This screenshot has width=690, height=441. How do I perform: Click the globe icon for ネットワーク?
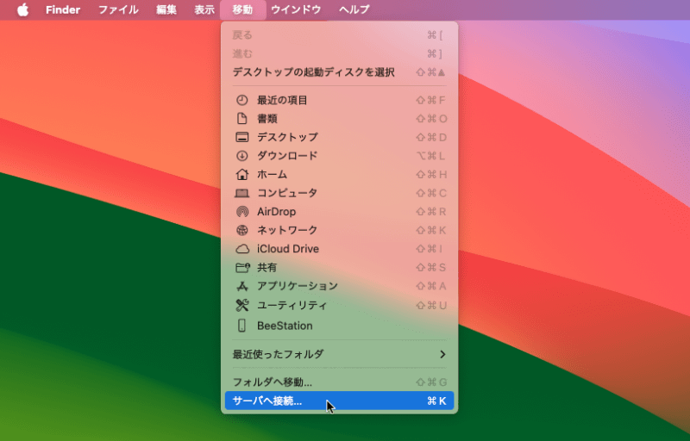(x=242, y=230)
